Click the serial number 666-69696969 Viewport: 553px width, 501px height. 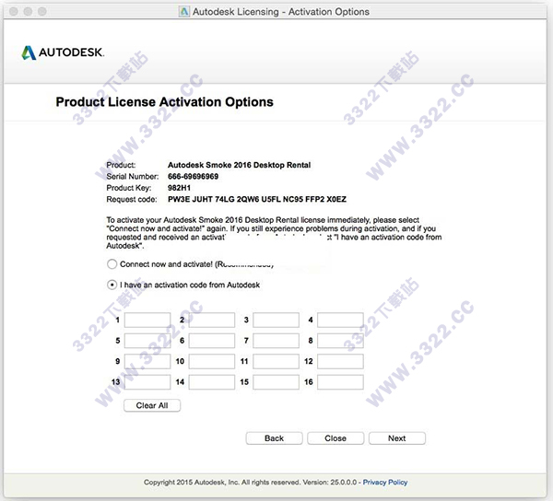pyautogui.click(x=193, y=176)
